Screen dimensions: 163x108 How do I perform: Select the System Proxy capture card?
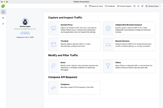(x=74, y=28)
